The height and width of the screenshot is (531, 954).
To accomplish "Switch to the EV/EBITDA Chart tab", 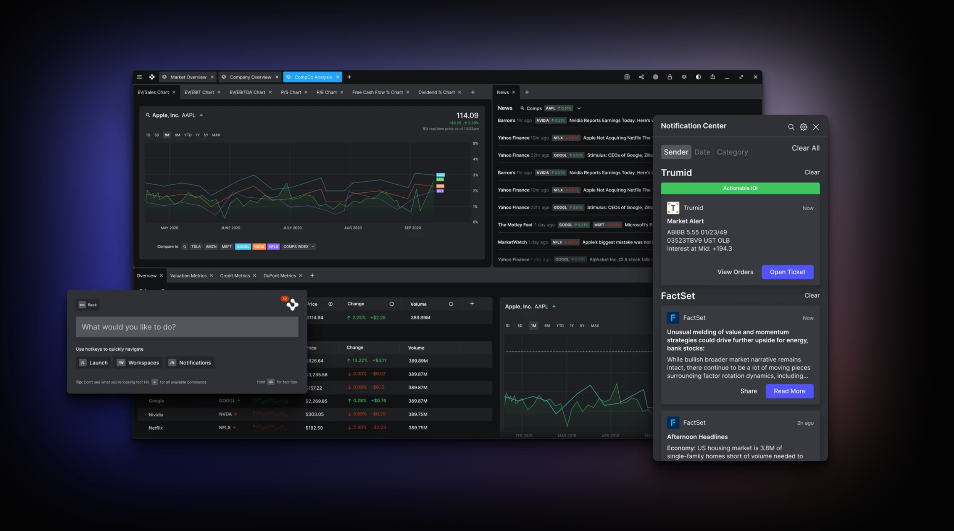I will pos(247,92).
